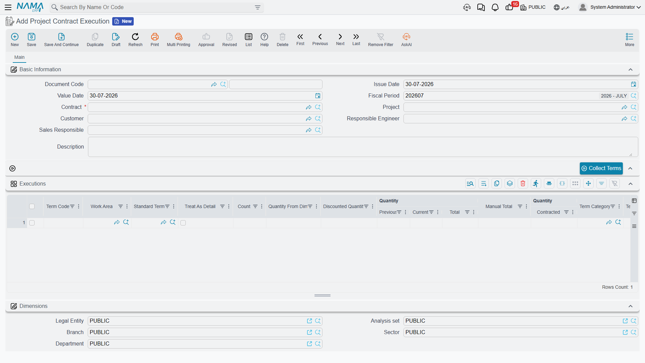
Task: Click the delete row icon in Executions toolbar
Action: click(x=523, y=184)
